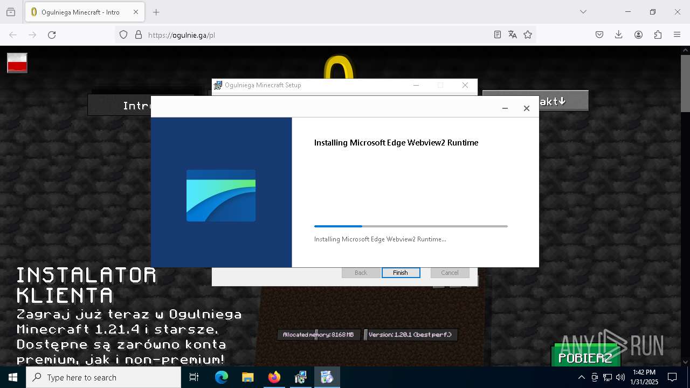Switch to Firefox on taskbar
690x388 pixels.
274,377
